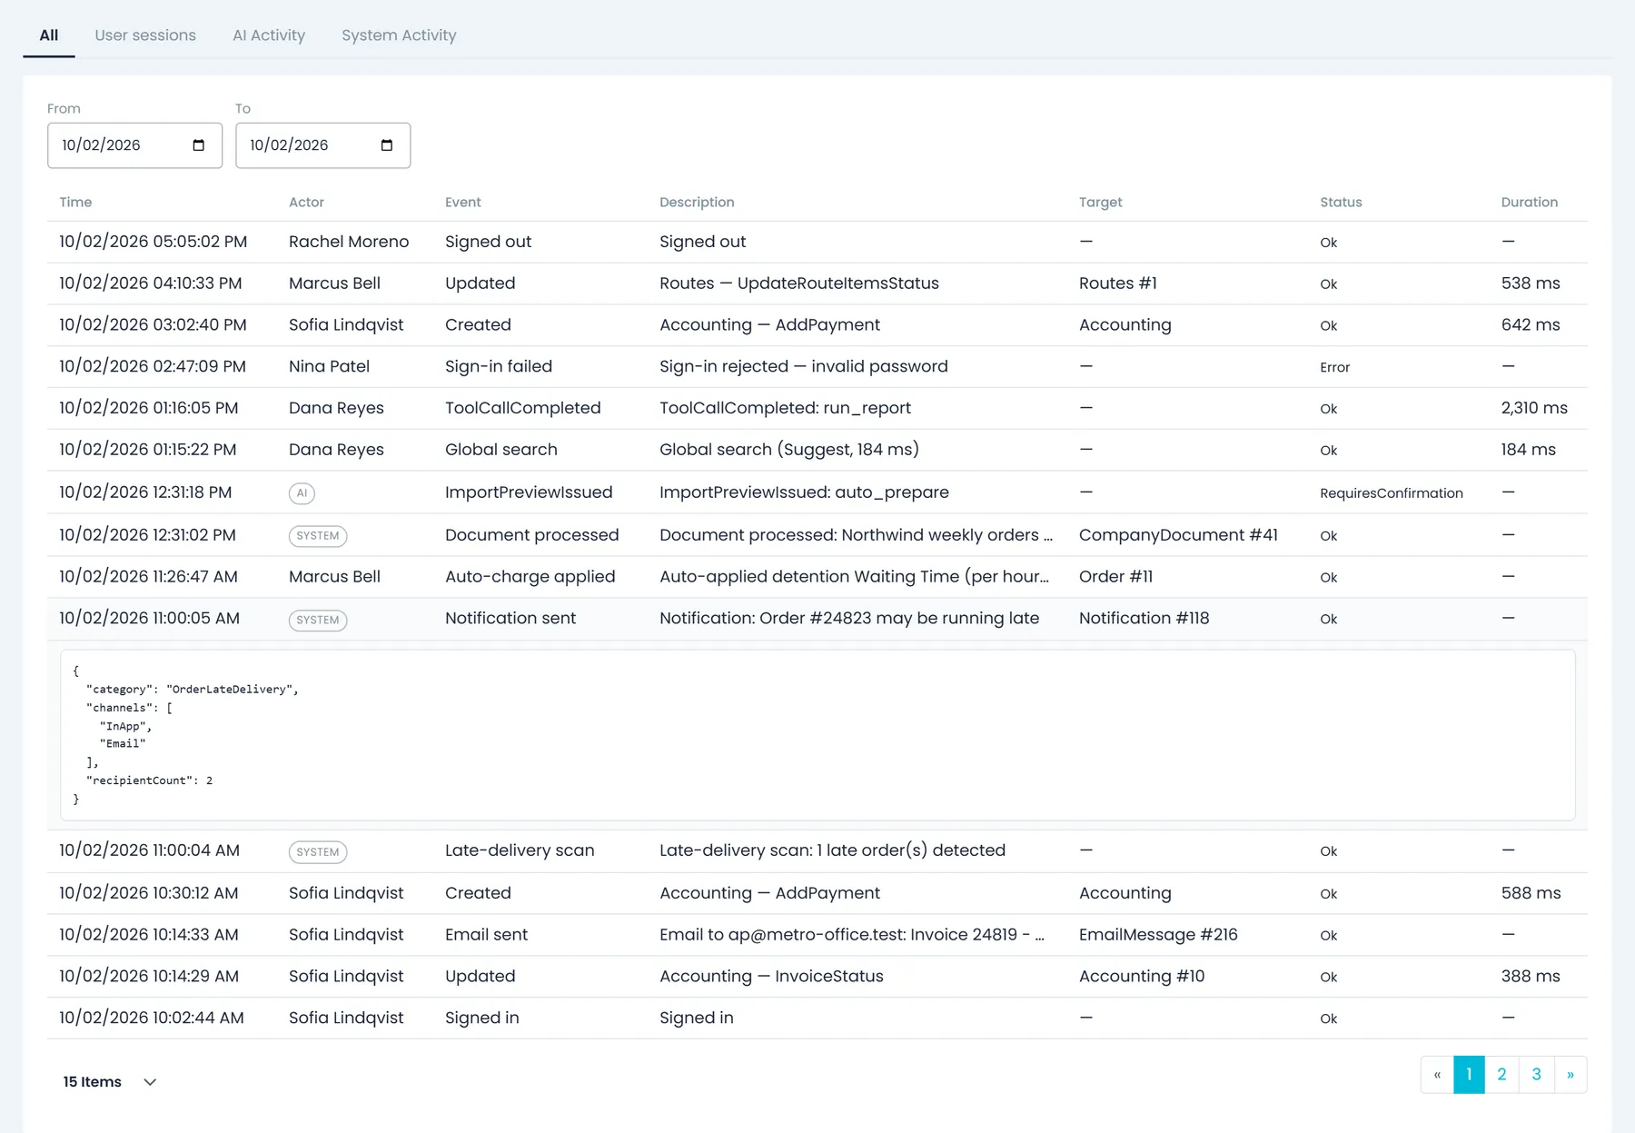Switch to the All tab
Viewport: 1635px width, 1133px height.
pos(49,35)
